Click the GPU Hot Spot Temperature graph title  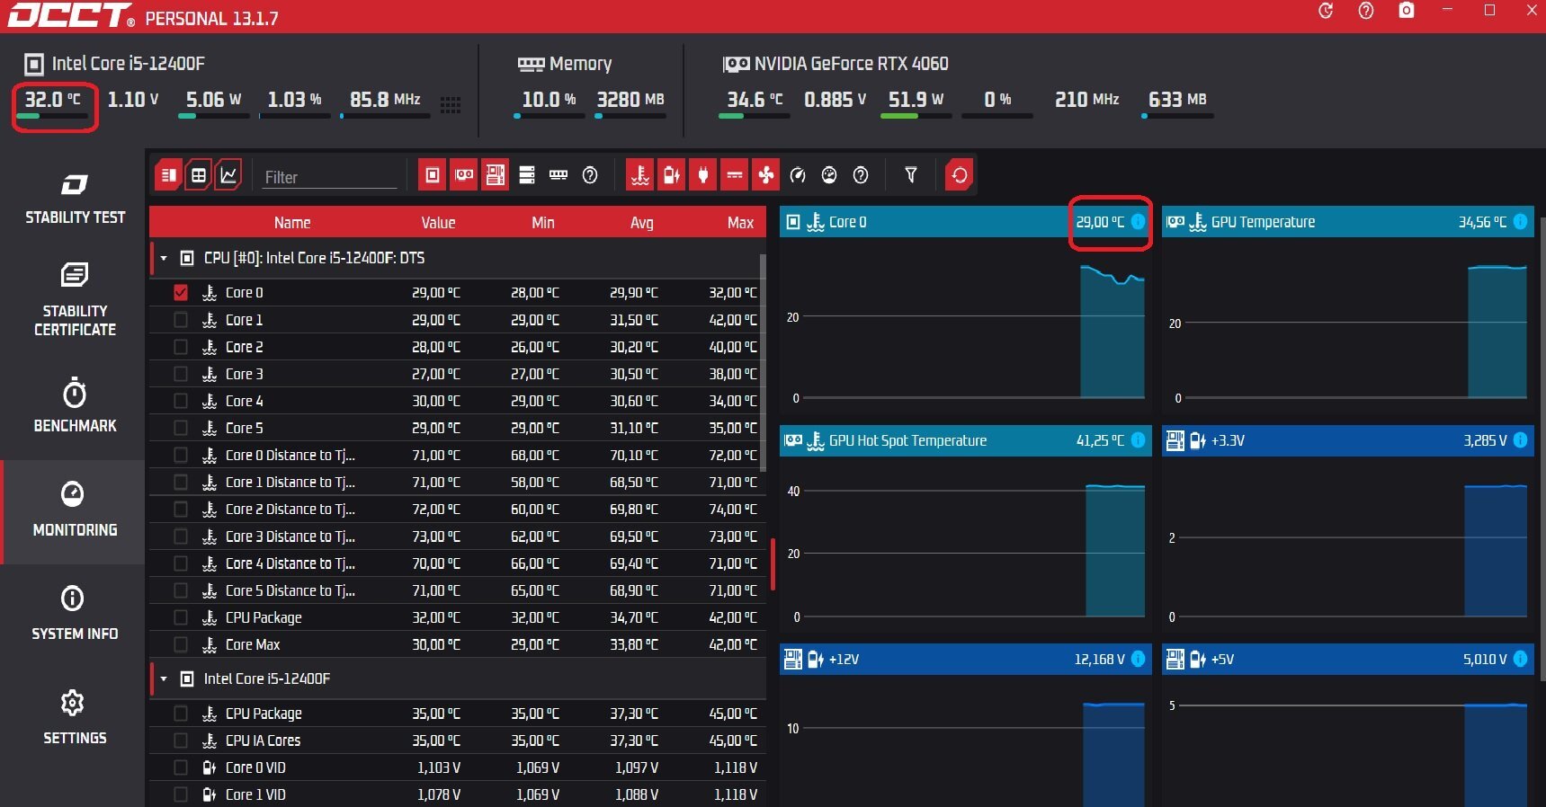(907, 440)
